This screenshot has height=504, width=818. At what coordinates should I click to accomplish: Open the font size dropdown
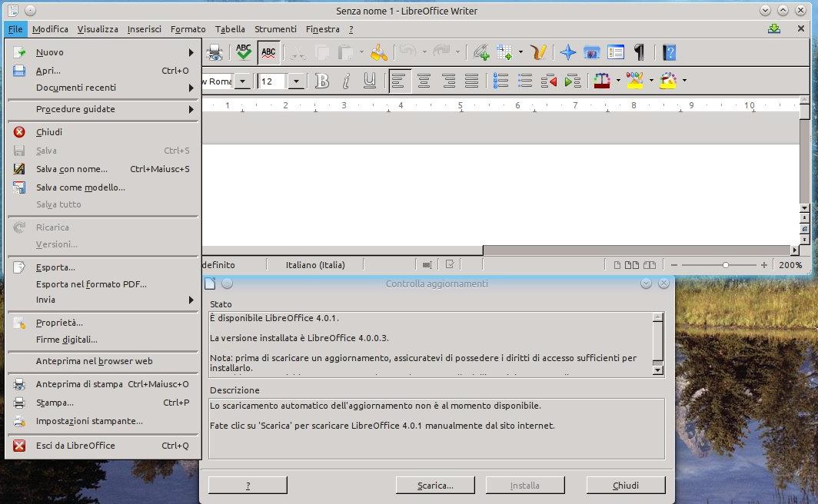[x=296, y=81]
